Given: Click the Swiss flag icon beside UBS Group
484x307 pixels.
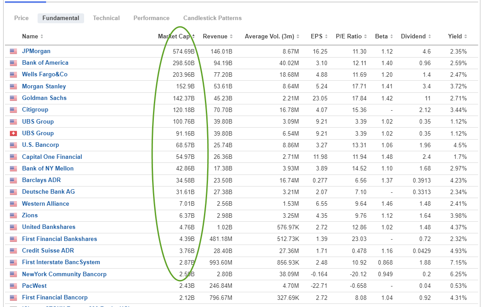Looking at the screenshot, I should coord(13,133).
